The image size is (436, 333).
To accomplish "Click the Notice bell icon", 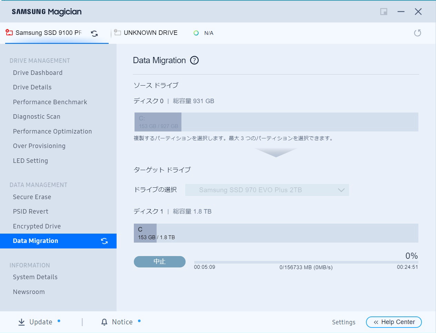I will [104, 322].
